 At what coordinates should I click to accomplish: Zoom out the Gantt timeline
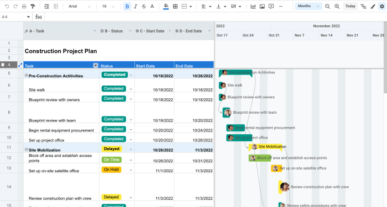327,7
